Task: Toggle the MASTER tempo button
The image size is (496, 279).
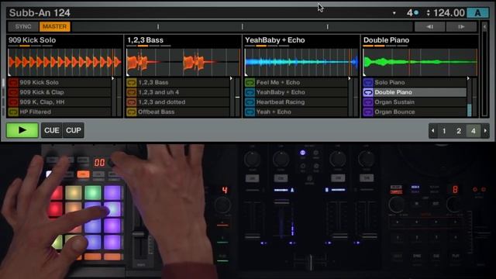Action: (55, 26)
